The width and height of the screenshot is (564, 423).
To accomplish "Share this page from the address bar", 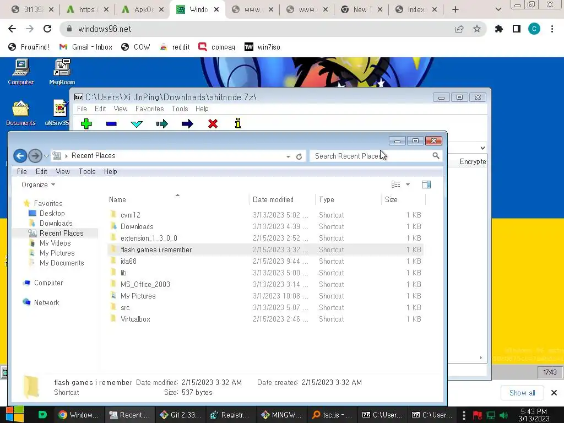I will pyautogui.click(x=459, y=29).
